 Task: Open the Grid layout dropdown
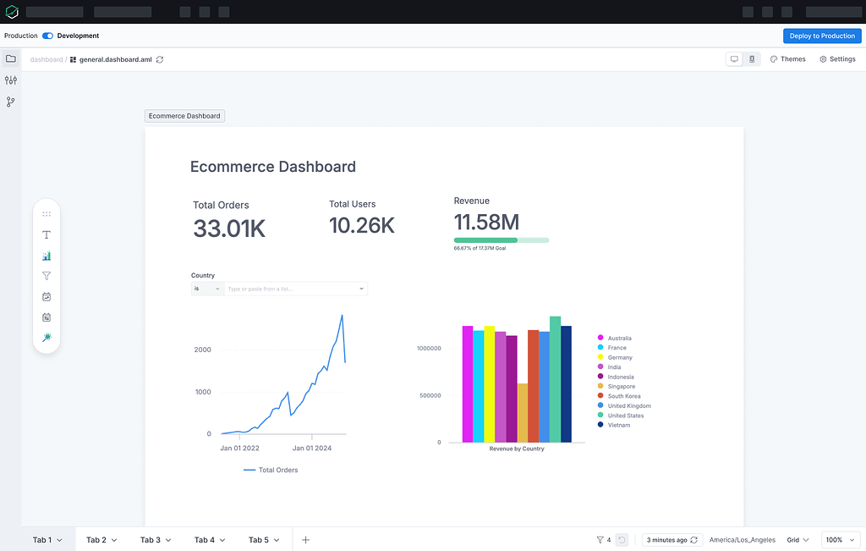(796, 539)
